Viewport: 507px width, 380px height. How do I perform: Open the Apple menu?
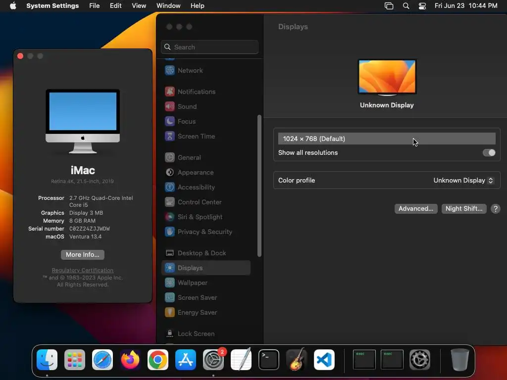13,6
